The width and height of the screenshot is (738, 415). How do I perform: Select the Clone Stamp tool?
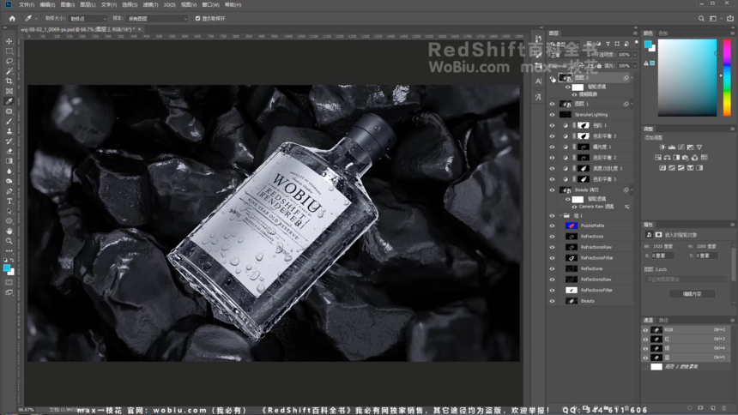pyautogui.click(x=9, y=131)
